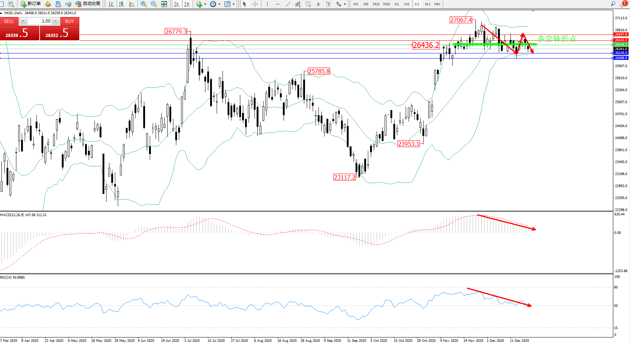
Task: Toggle the chart auto scroll button
Action: pos(177,4)
